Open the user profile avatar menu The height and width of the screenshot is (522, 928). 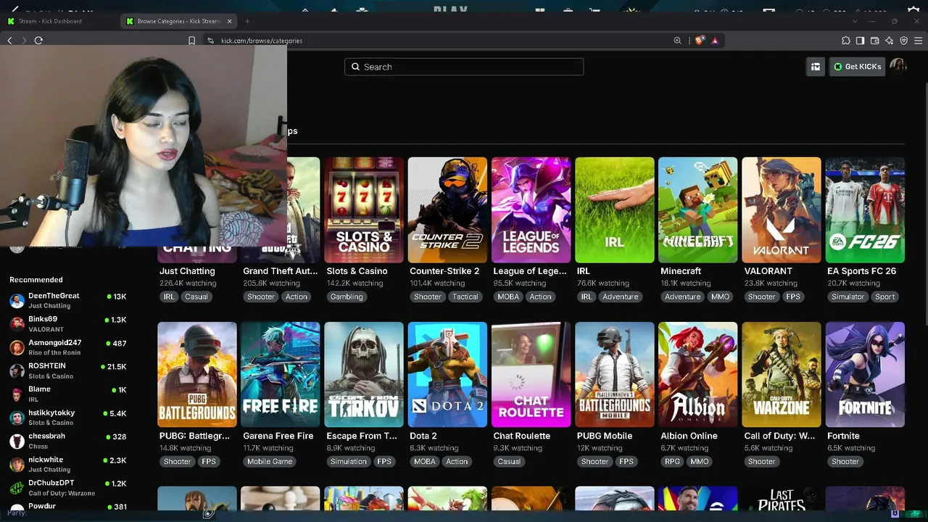click(898, 67)
